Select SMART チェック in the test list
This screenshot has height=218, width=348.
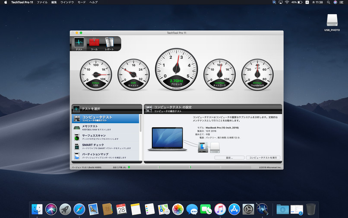click(x=105, y=146)
